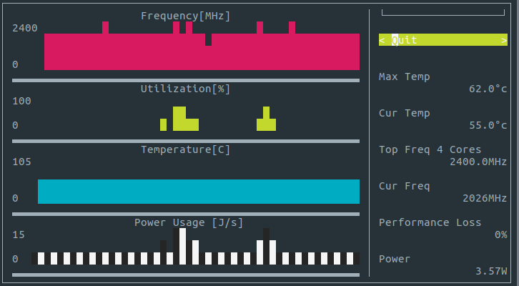Click the cyan temperature bar graph

(199, 192)
